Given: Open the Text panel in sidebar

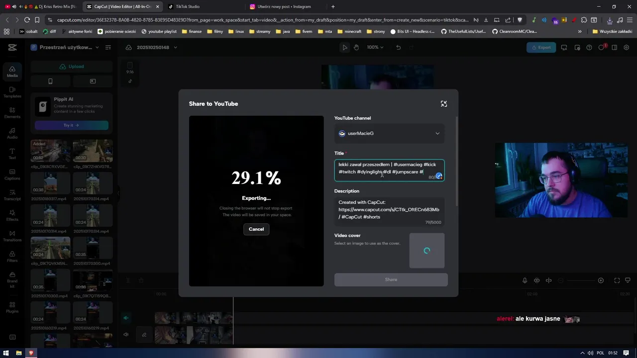Looking at the screenshot, I should [x=12, y=154].
